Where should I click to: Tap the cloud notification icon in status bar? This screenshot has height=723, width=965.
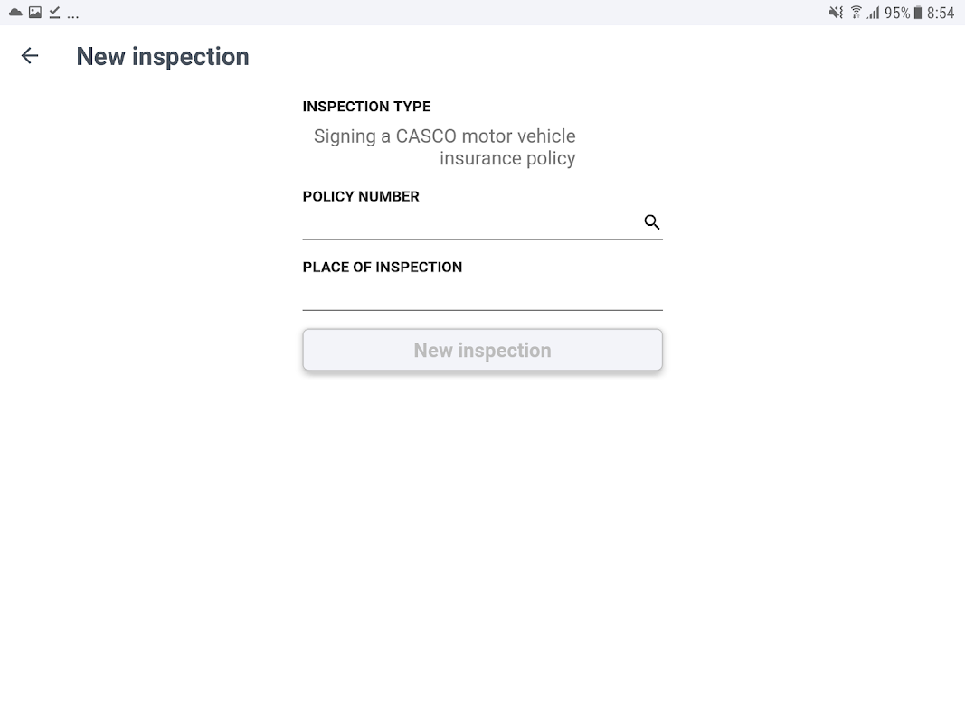(x=14, y=13)
